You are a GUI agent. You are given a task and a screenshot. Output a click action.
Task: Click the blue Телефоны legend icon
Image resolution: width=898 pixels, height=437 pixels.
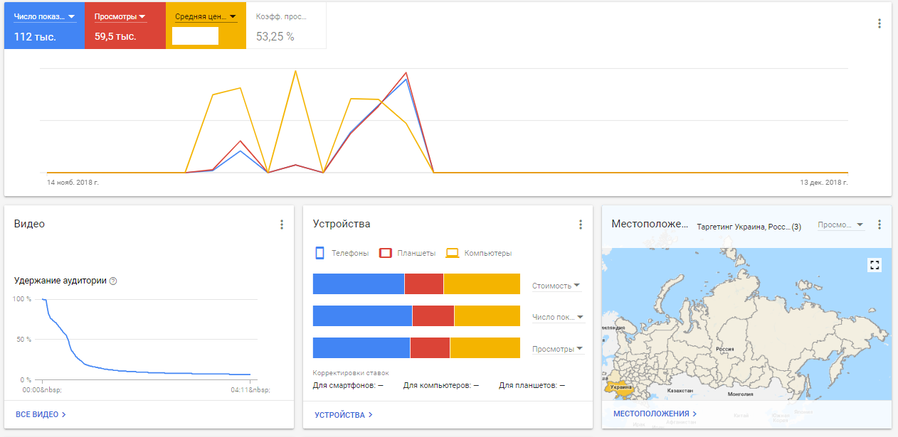319,253
